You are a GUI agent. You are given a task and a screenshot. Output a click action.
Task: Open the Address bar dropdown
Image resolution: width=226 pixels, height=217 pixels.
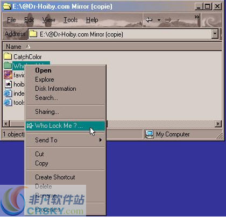click(x=215, y=34)
